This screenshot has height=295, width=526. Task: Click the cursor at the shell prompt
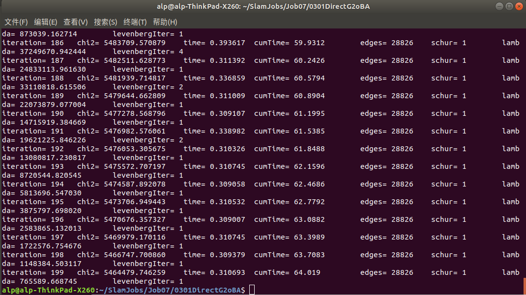click(x=252, y=290)
